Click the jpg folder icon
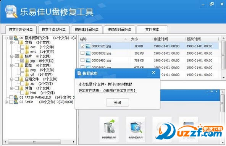The image size is (226, 146). tap(26, 61)
